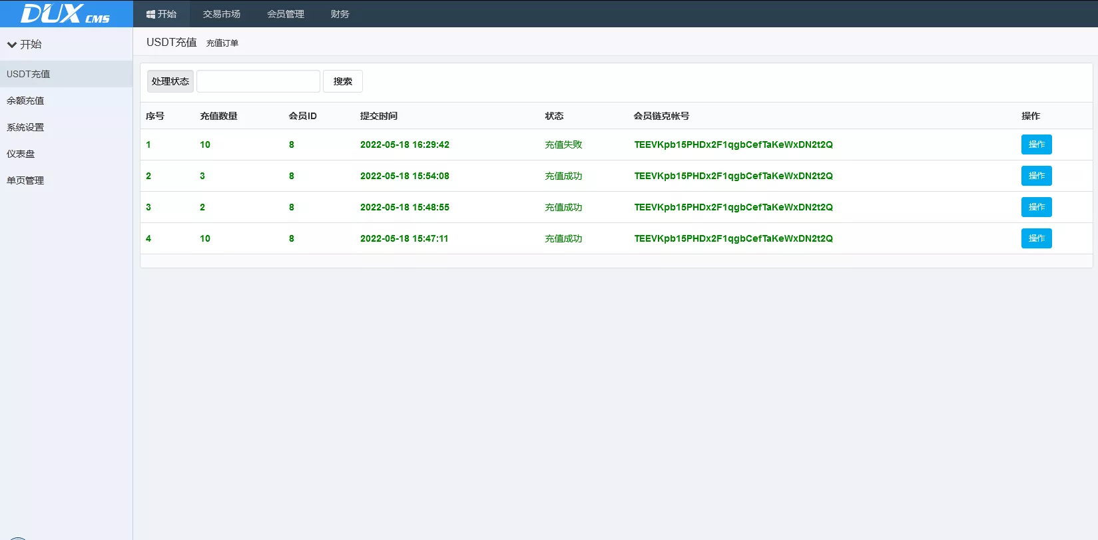The image size is (1098, 540).
Task: Select USDT充值 in the sidebar
Action: 29,74
